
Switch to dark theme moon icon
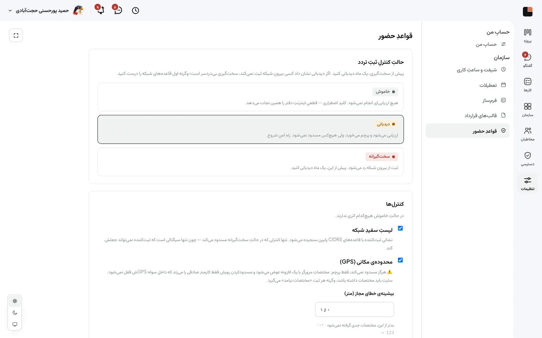15,313
